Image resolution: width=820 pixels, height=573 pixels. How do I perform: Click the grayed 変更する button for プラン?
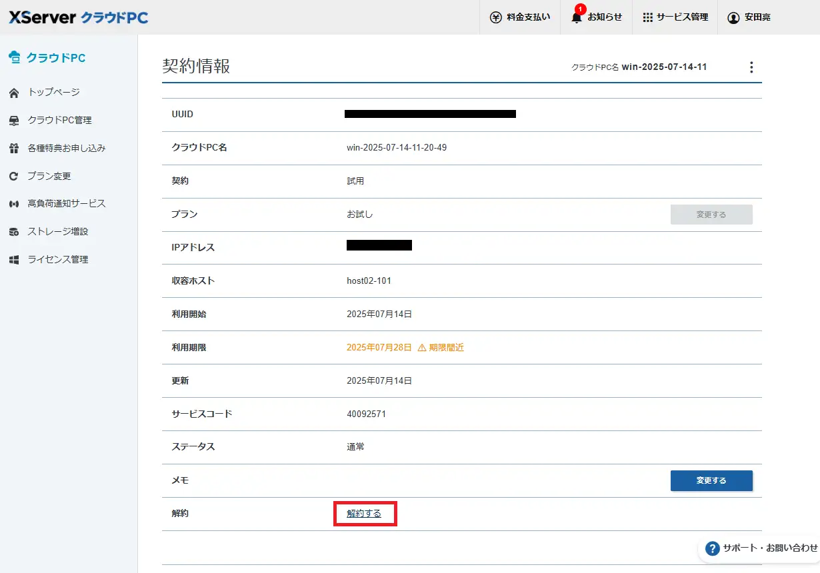(711, 215)
